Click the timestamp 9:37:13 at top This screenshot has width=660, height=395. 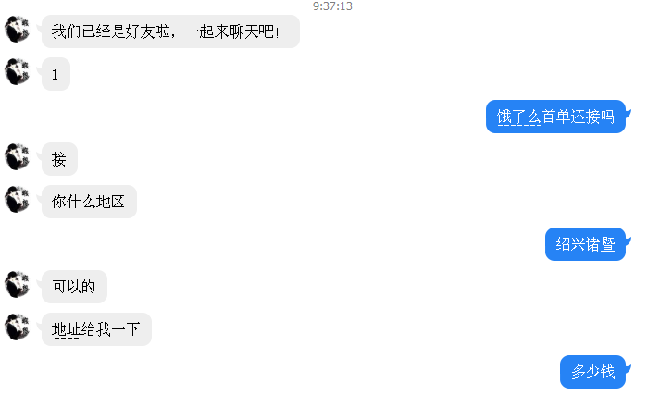tap(332, 6)
